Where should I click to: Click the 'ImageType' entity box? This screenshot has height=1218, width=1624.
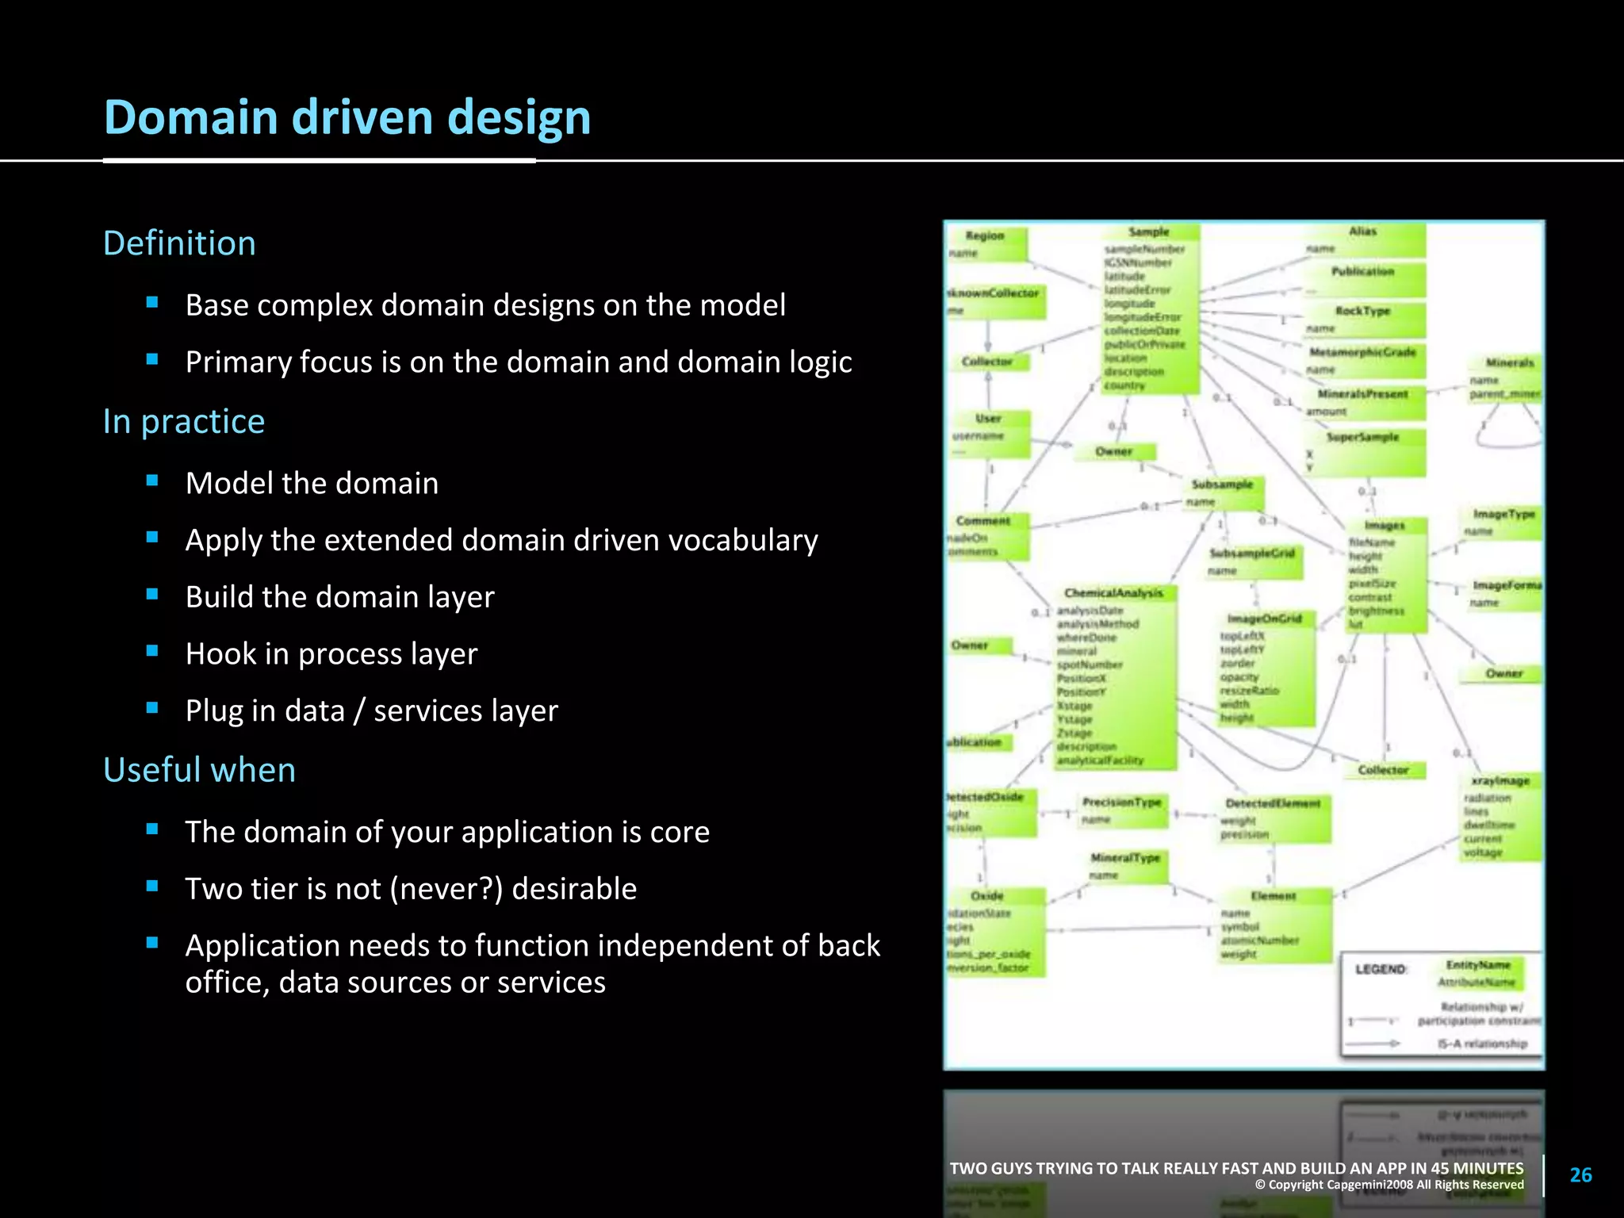[x=1502, y=523]
